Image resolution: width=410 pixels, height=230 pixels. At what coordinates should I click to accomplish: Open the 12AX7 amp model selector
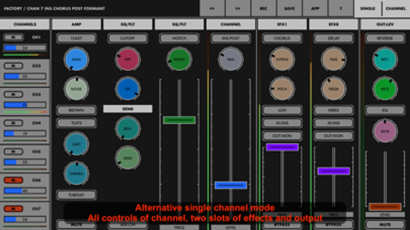click(x=76, y=38)
